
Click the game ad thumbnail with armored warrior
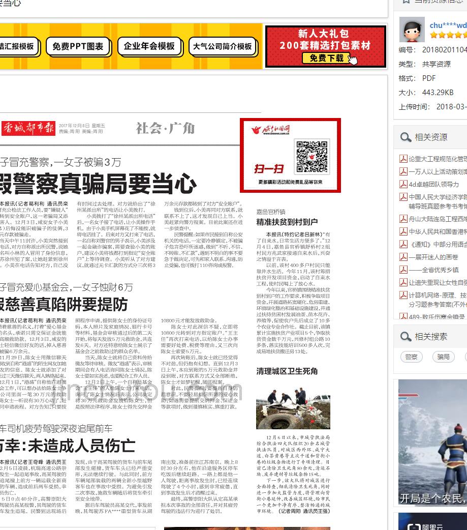[432, 443]
